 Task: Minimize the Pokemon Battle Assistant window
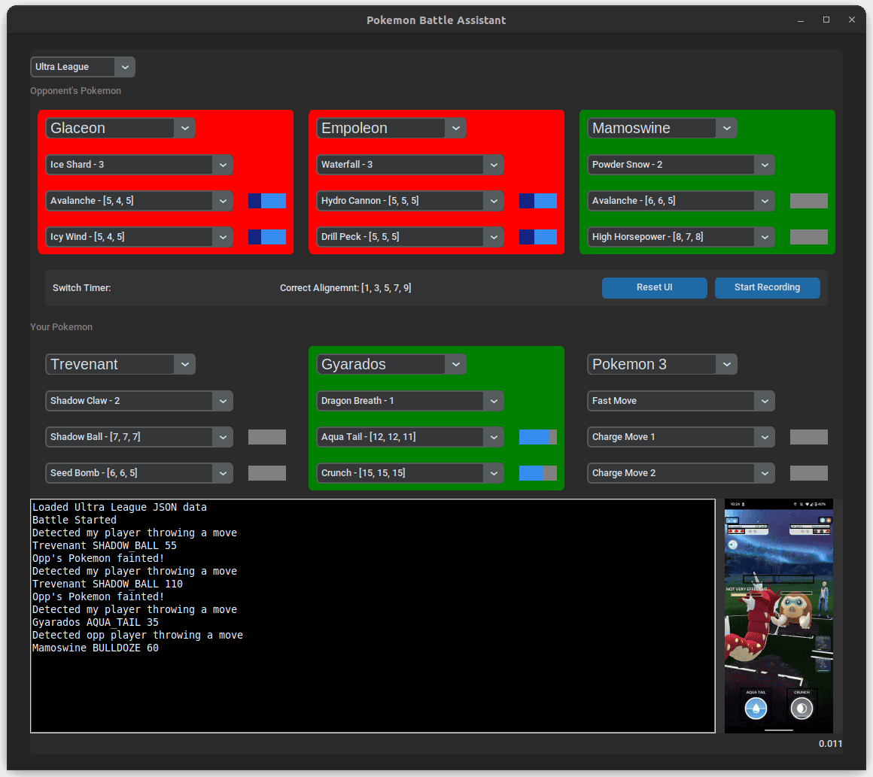801,20
